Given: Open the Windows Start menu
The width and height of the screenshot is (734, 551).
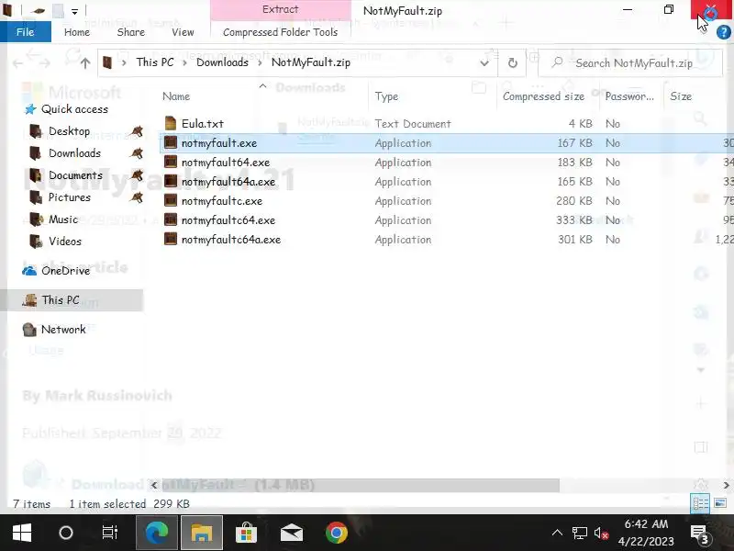Looking at the screenshot, I should click(x=21, y=533).
